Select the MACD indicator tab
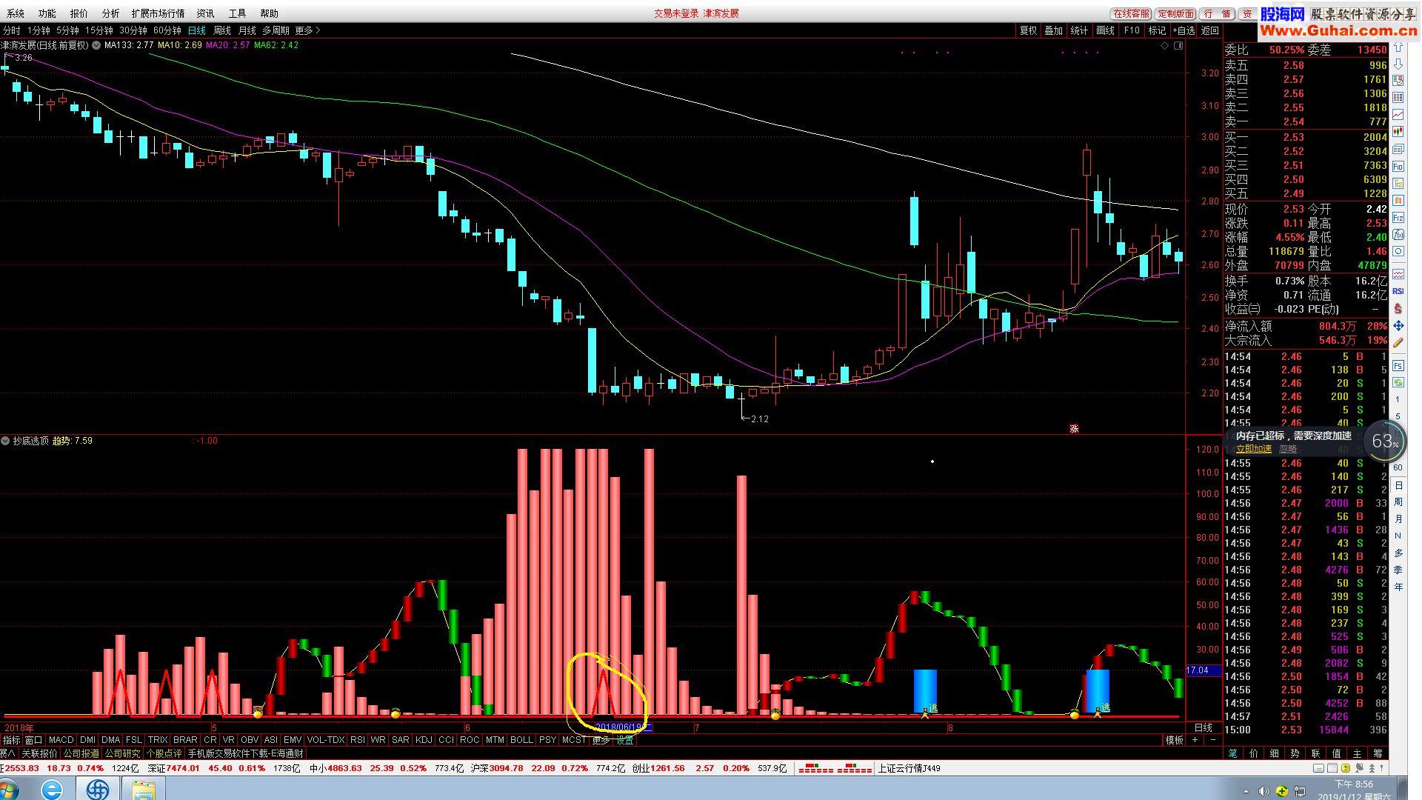The width and height of the screenshot is (1422, 800). pos(61,740)
